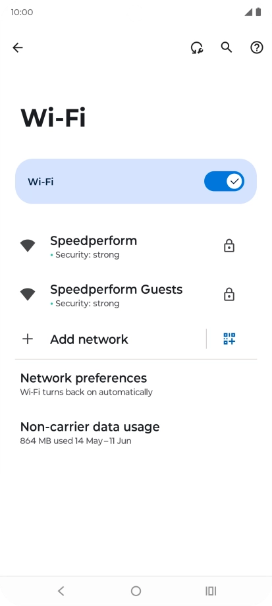Toggle the Wi-Fi switch off

pyautogui.click(x=224, y=181)
